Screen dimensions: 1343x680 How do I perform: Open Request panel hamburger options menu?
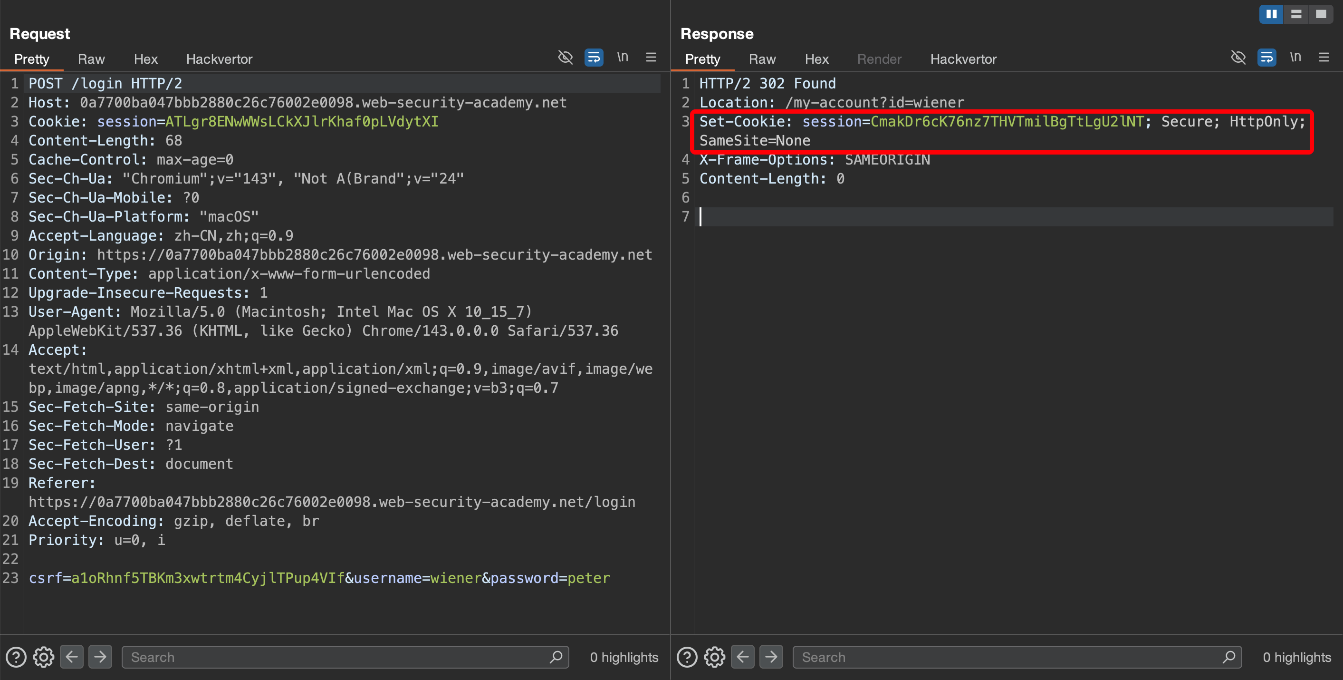pyautogui.click(x=651, y=58)
